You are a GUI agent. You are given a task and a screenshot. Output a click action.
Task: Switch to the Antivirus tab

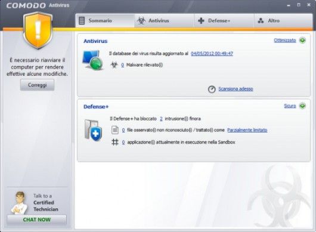tap(164, 20)
